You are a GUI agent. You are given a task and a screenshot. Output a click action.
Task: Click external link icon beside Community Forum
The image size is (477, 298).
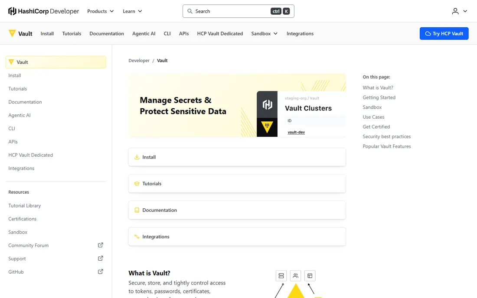click(x=101, y=245)
